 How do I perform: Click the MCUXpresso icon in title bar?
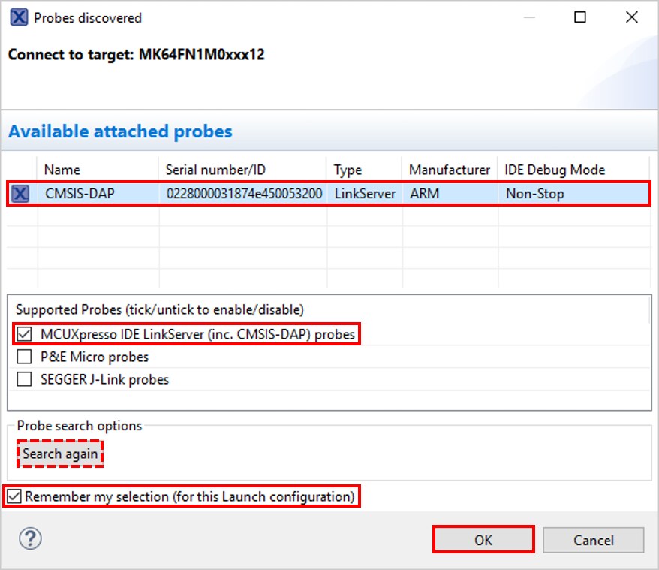[20, 17]
